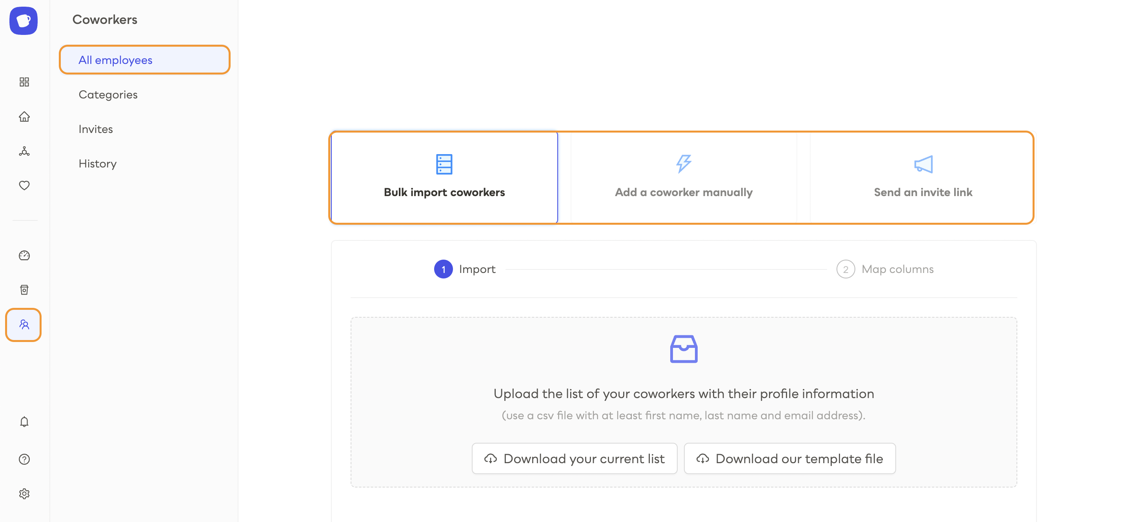Click the megaphone invite icon

coord(923,164)
